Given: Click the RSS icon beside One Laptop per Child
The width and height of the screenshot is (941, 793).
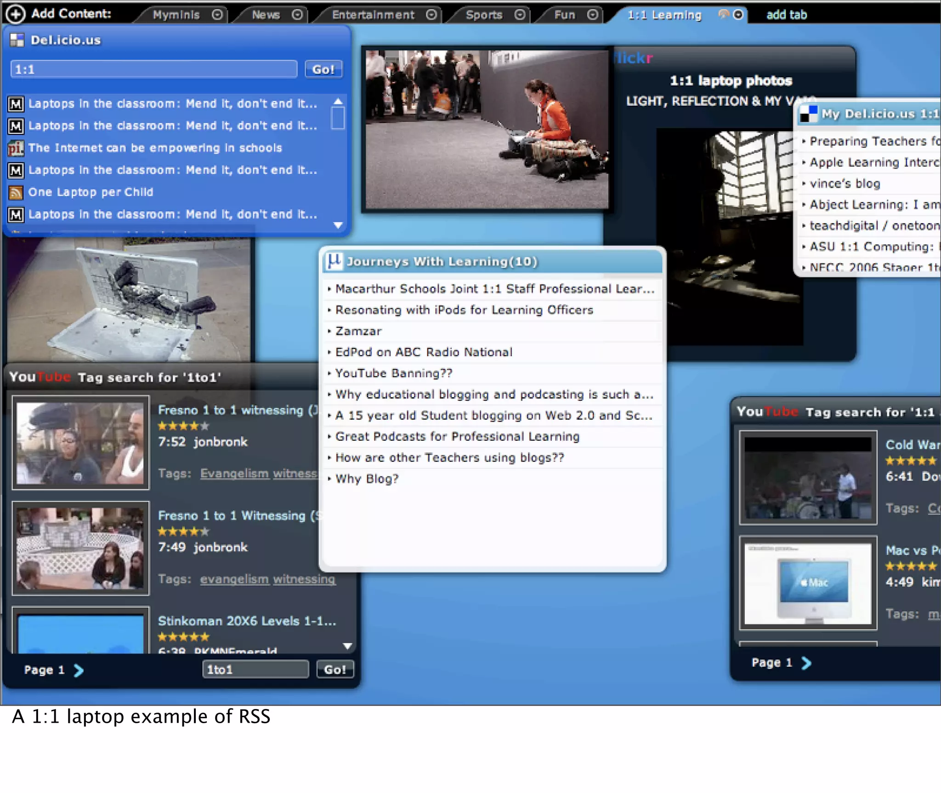Looking at the screenshot, I should [16, 192].
